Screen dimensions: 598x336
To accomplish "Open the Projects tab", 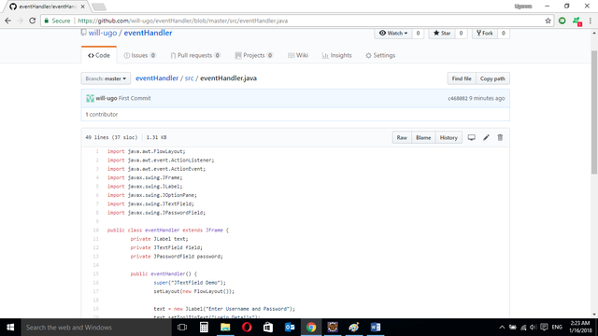I will (254, 55).
